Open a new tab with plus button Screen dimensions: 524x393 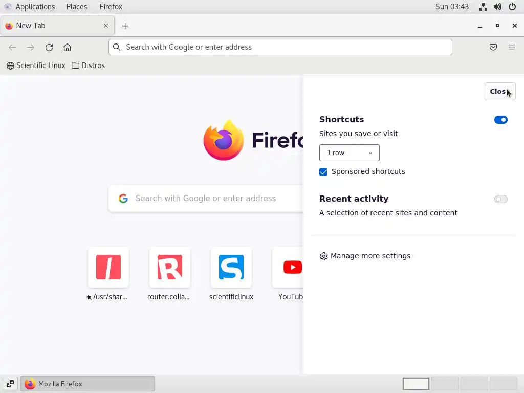(x=125, y=26)
